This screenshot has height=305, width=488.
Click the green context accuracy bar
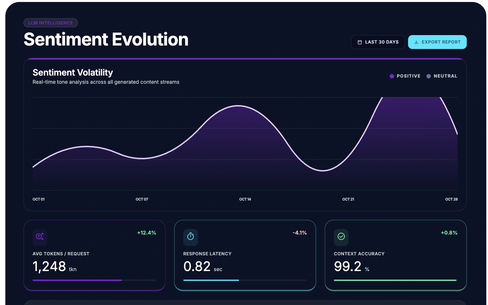point(395,280)
